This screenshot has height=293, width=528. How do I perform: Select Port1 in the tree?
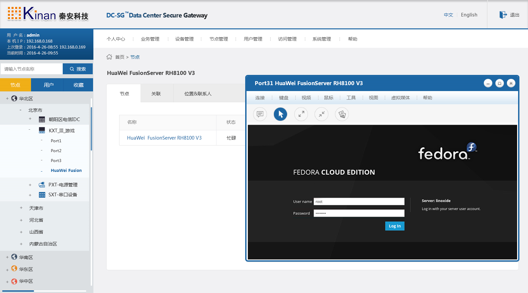tap(56, 141)
